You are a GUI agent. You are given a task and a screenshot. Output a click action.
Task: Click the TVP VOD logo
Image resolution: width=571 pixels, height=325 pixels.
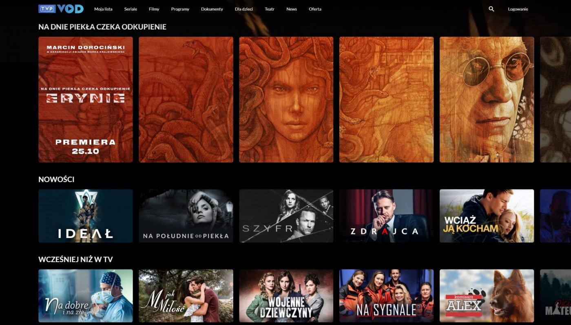61,9
